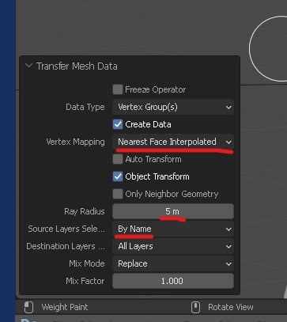Open Source Layers Selection By Name dropdown
287x322 pixels.
point(173,229)
